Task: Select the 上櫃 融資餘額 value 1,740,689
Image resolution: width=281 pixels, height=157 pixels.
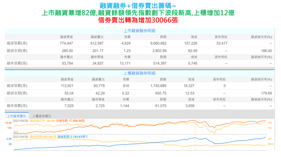Action: (x=158, y=86)
